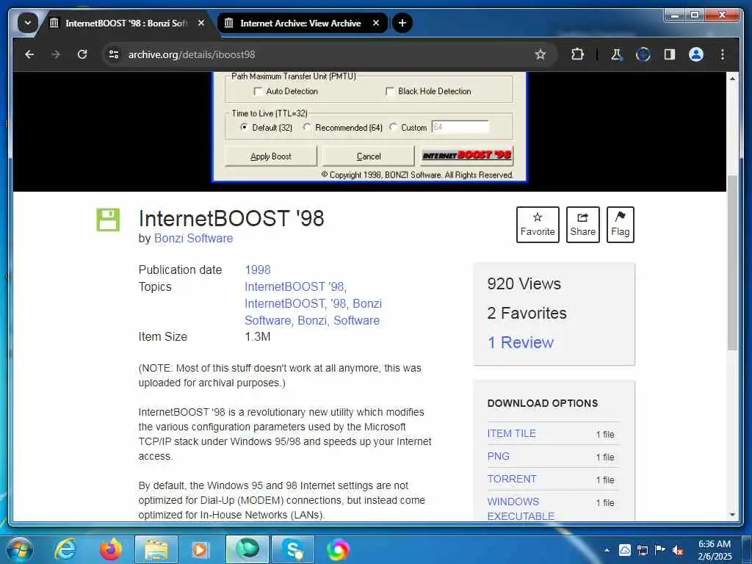Expand ITEM TILE download option

click(511, 433)
